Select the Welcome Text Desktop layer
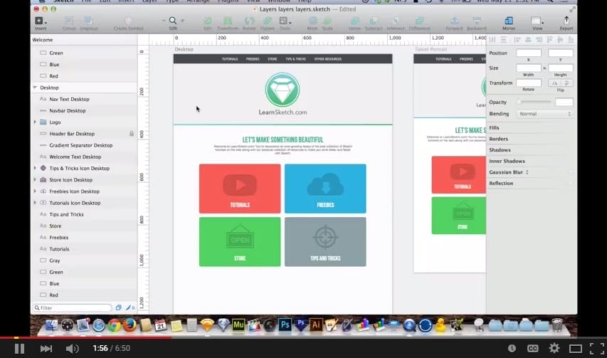This screenshot has width=607, height=358. coord(84,157)
